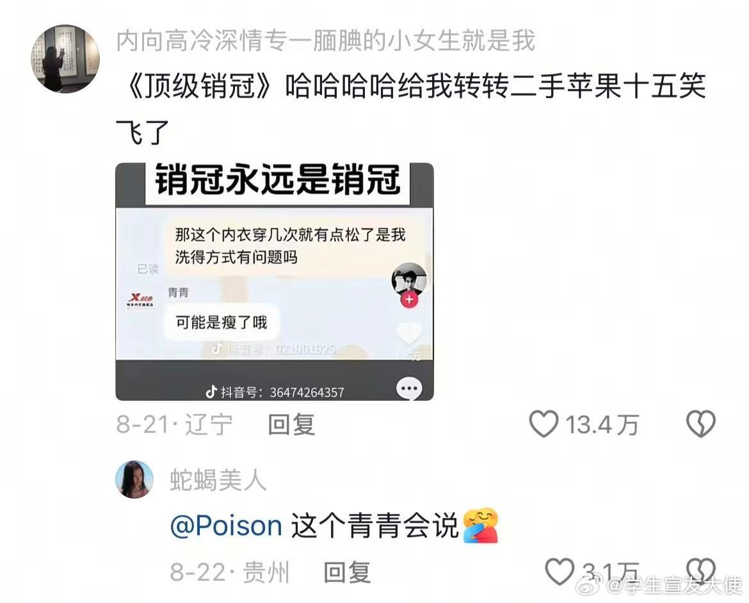The height and width of the screenshot is (603, 749).
Task: Tap the 抖音号 36474264357 watermark
Action: click(x=275, y=392)
